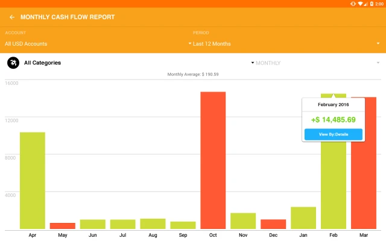Viewport: 386px width, 241px height.
Task: Open the All USD Accounts dropdown
Action: tap(98, 44)
